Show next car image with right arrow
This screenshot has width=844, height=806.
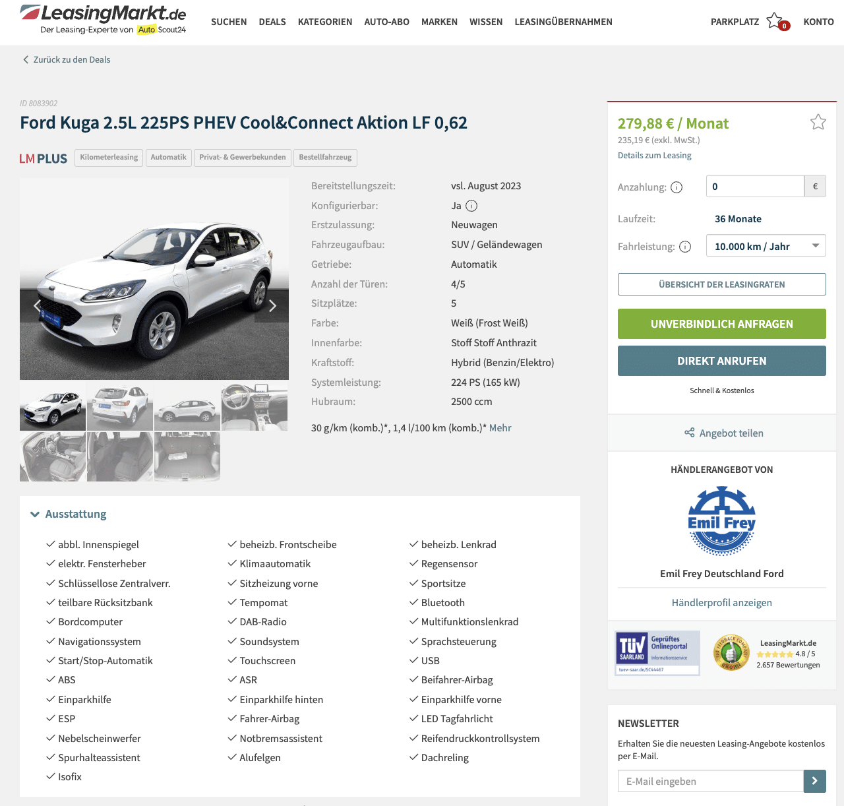coord(272,305)
